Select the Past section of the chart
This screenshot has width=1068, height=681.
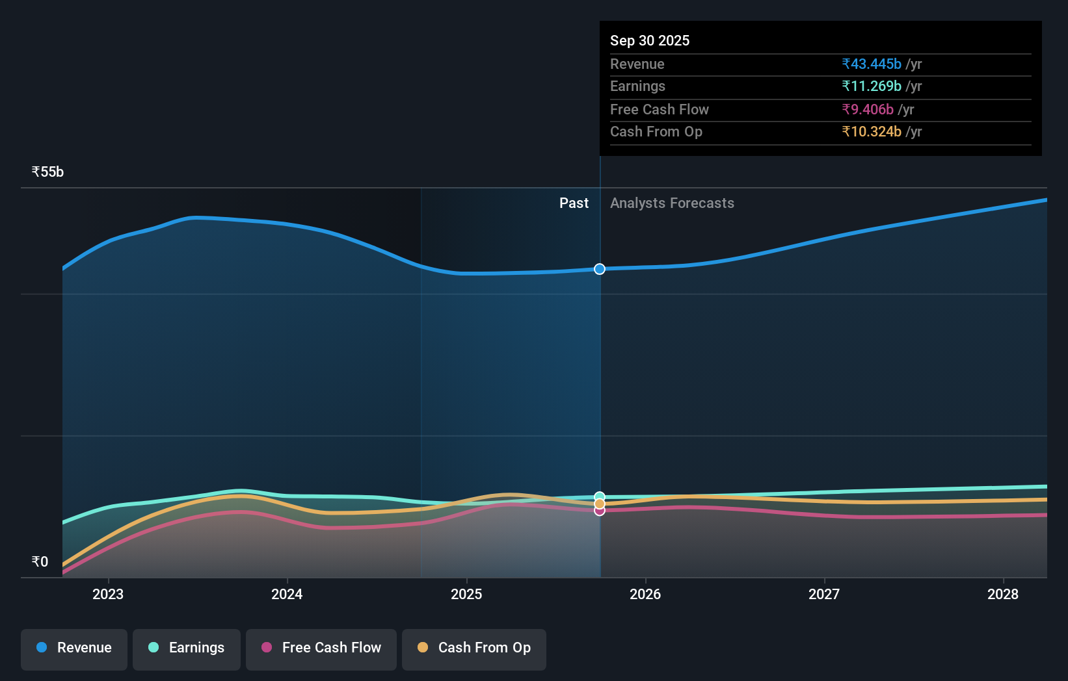click(x=574, y=203)
